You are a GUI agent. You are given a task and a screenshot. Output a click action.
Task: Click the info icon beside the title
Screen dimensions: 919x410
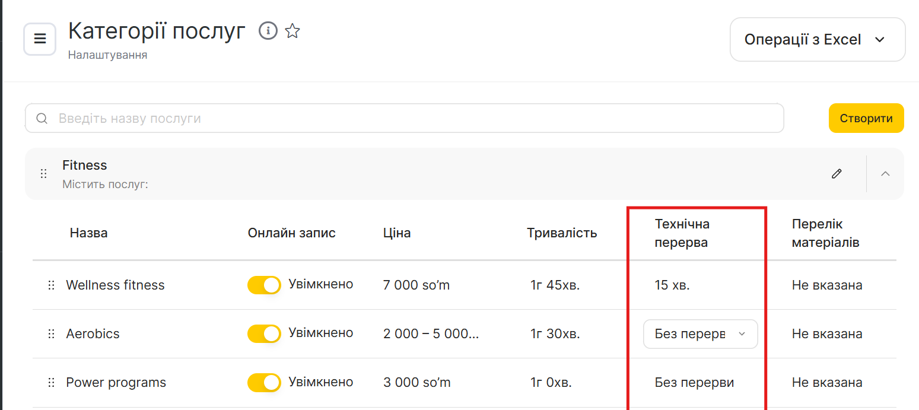click(268, 31)
